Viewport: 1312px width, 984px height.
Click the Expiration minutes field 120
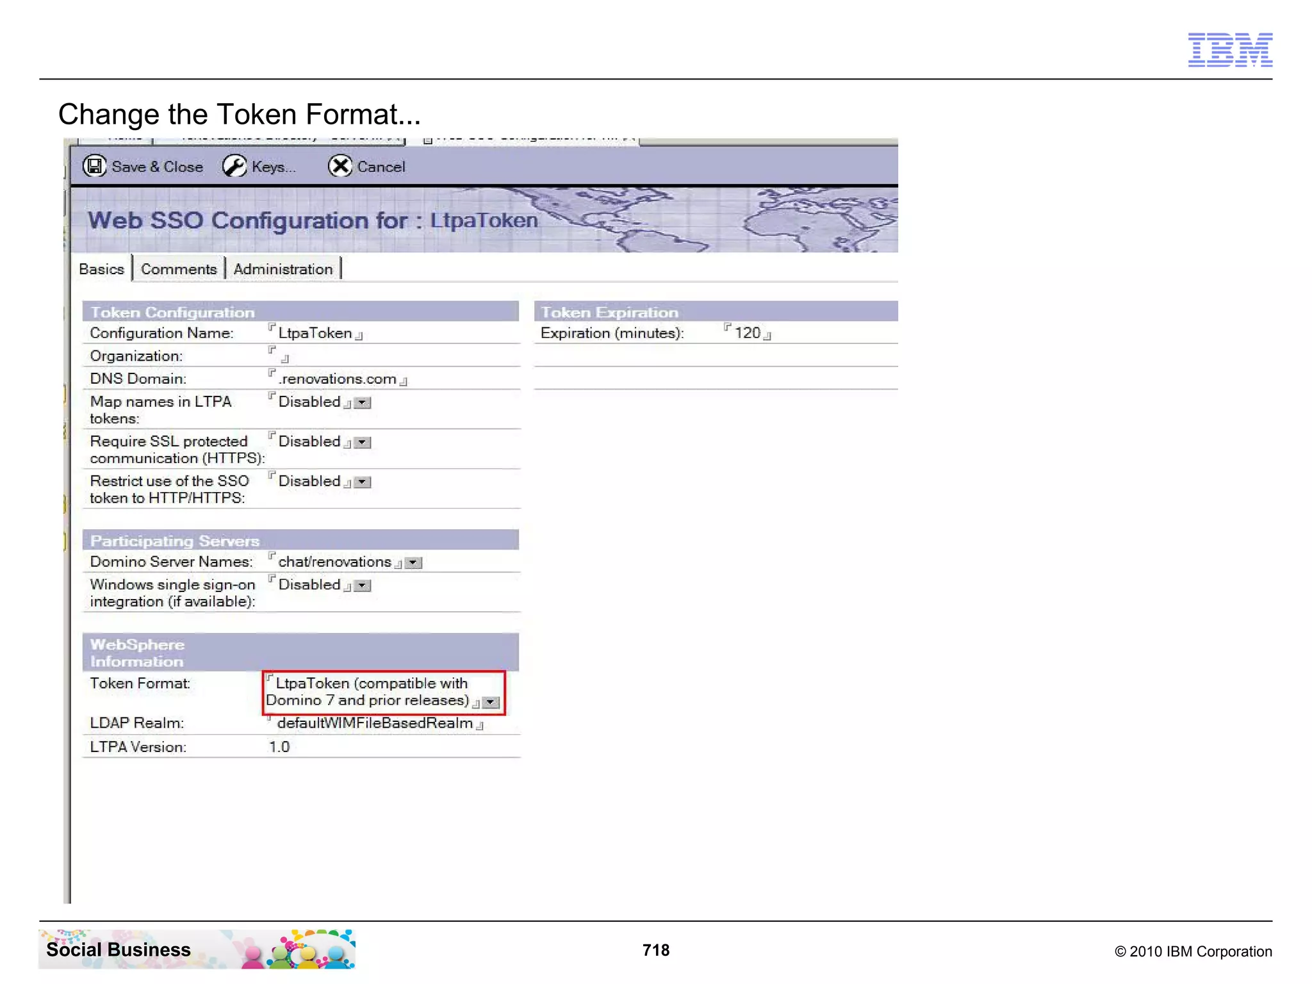coord(747,333)
